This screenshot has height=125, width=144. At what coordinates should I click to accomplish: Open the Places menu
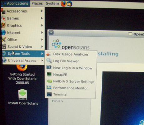coord(37,3)
